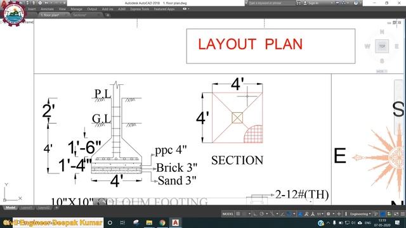Screen dimensions: 406x228
Task: Click the MODEL space status button
Action: (x=228, y=214)
